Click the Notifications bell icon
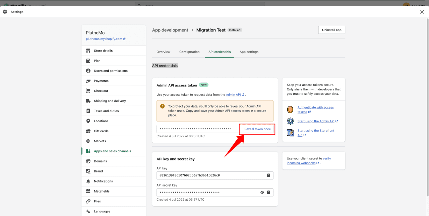The width and height of the screenshot is (429, 216). (x=88, y=181)
